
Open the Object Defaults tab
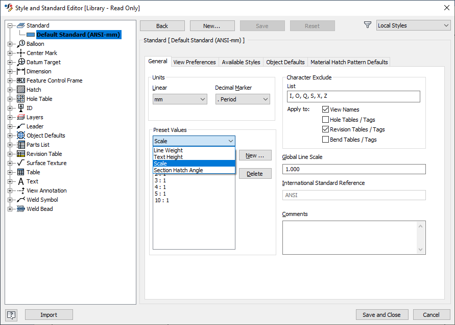(285, 62)
